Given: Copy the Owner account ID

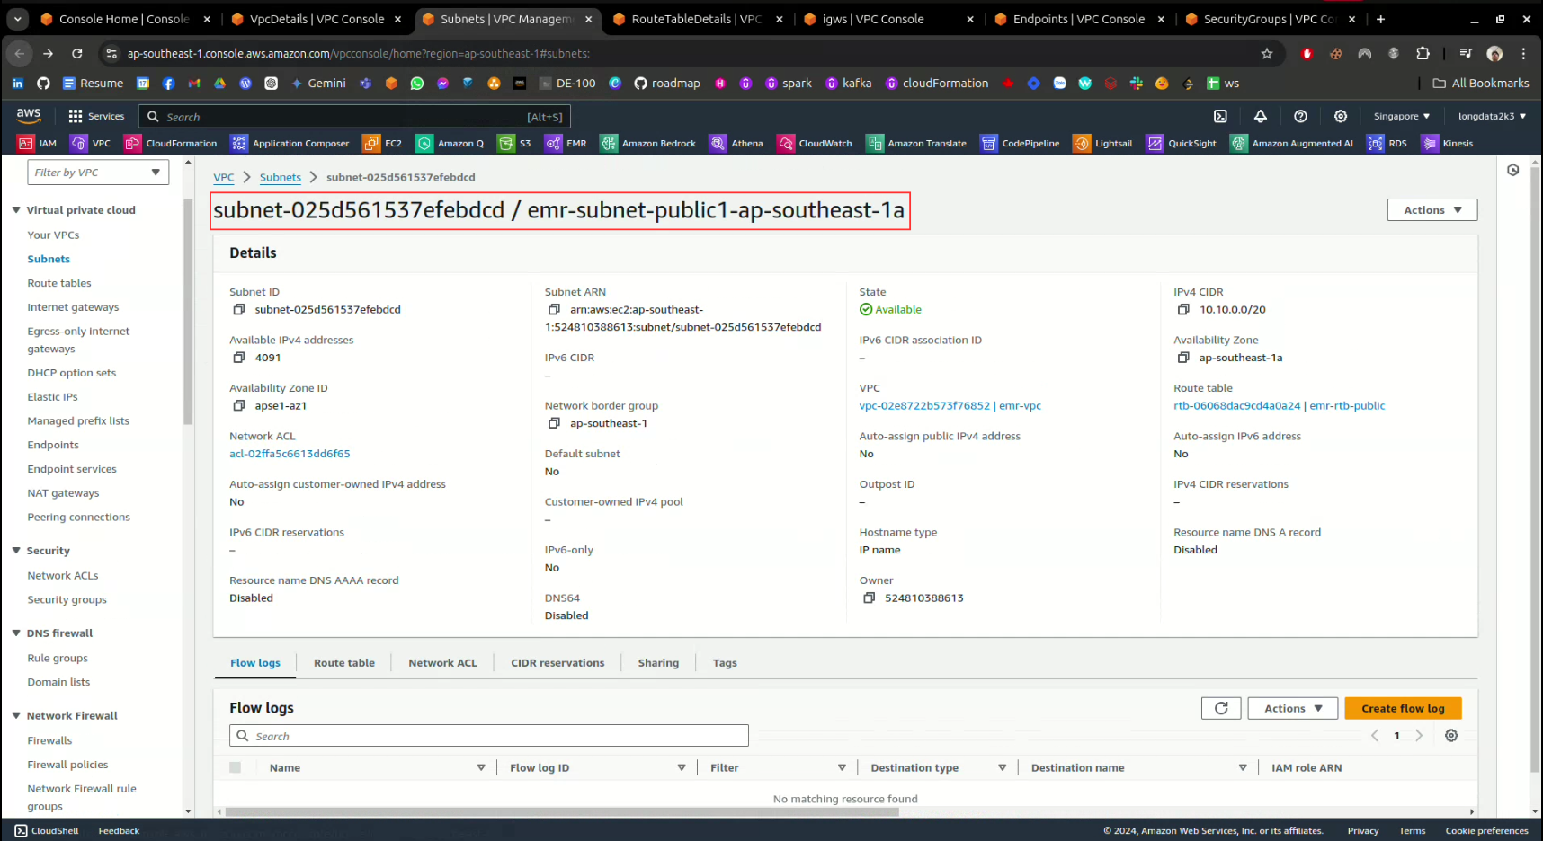Looking at the screenshot, I should pos(869,598).
